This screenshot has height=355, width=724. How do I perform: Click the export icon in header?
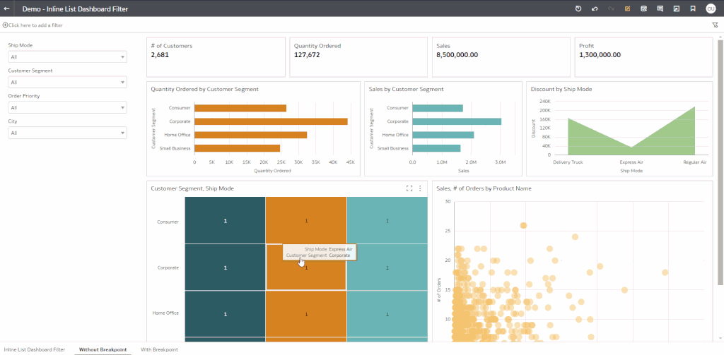(676, 8)
